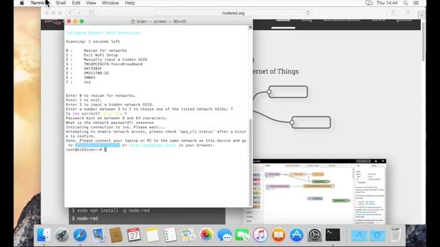Open a new Safari tab
The width and height of the screenshot is (440, 247).
coord(421,14)
